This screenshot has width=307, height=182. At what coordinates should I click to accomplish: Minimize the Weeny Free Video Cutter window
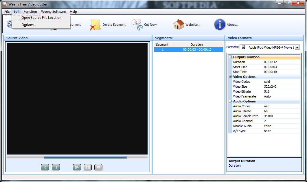[280, 3]
